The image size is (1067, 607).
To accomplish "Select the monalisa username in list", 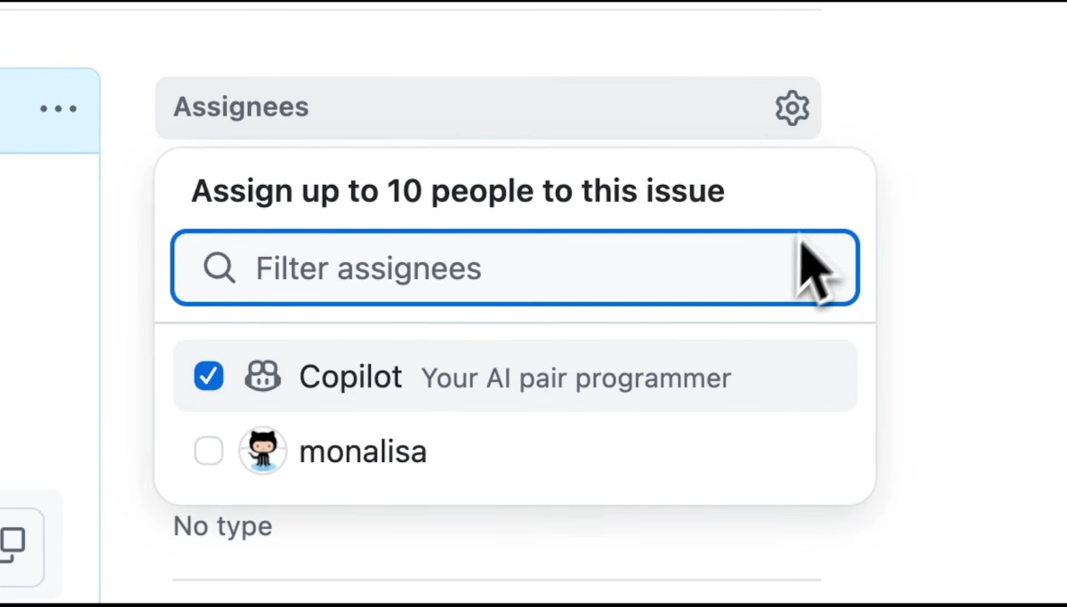I will [363, 451].
